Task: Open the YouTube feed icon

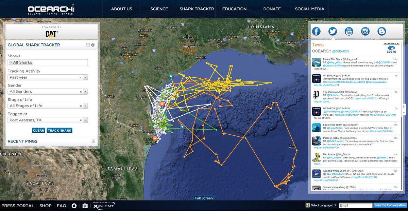Action: (349, 32)
